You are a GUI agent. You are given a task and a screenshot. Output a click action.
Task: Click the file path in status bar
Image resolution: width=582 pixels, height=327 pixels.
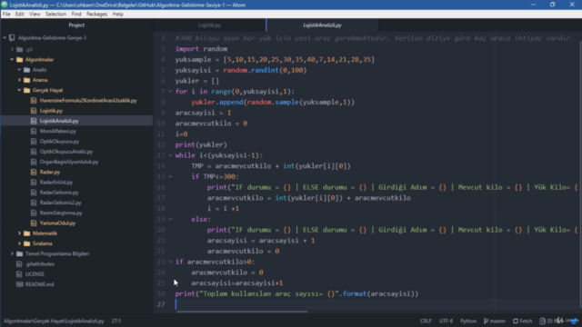tap(54, 321)
